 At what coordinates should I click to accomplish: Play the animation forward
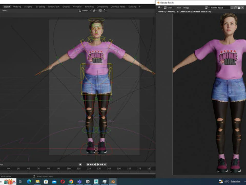[98, 164]
